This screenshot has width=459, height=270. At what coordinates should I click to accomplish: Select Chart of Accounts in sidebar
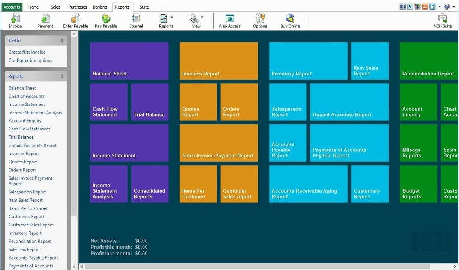[26, 96]
